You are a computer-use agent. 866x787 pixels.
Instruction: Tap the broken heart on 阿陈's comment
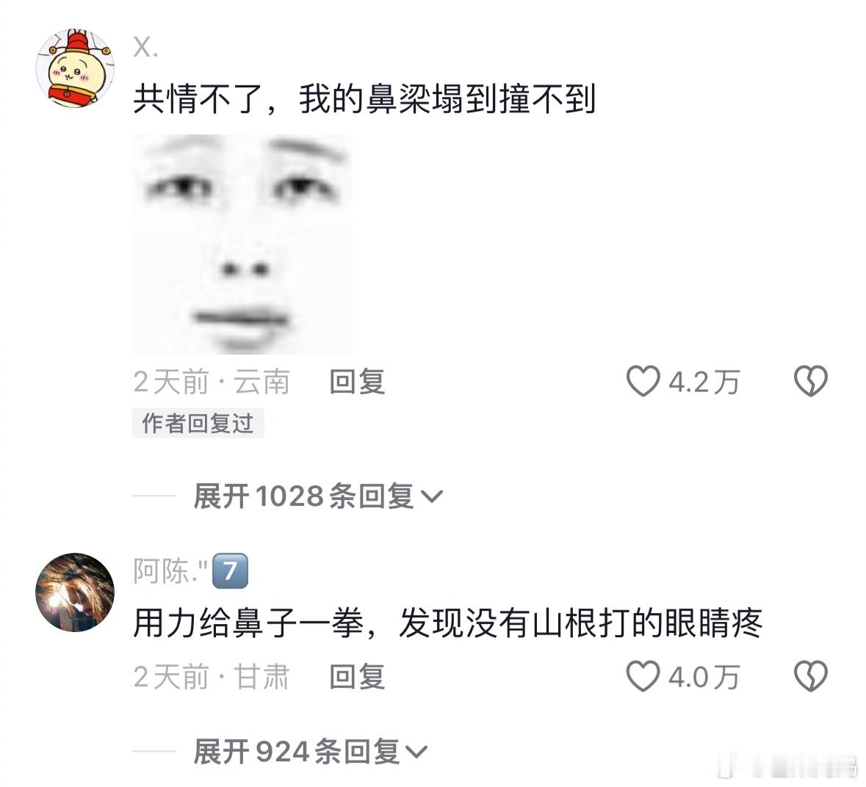click(810, 676)
